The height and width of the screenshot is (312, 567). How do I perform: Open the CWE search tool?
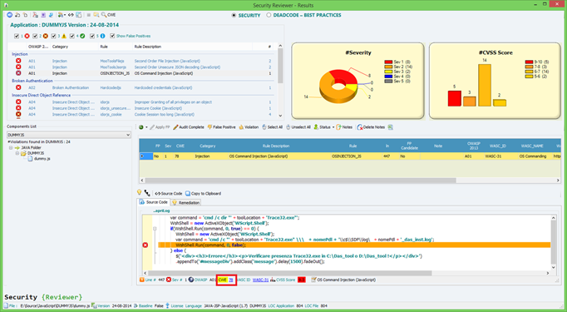pos(108,15)
